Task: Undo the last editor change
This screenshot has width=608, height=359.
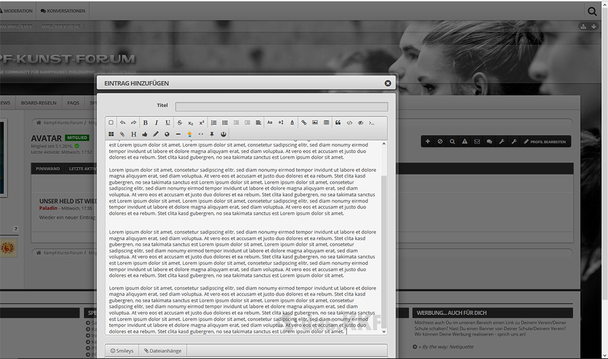Action: tap(123, 123)
